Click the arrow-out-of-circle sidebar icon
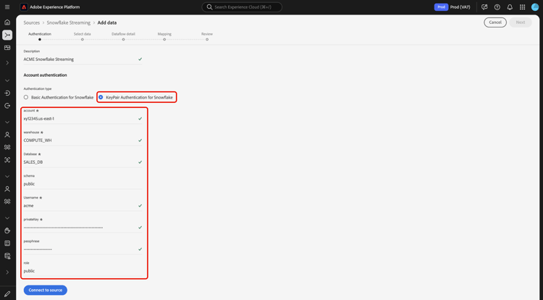This screenshot has height=300, width=543. 7,106
